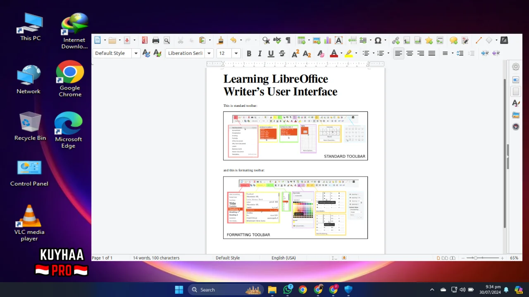Screen dimensions: 529x297
Task: Insert a chart
Action: tap(328, 40)
